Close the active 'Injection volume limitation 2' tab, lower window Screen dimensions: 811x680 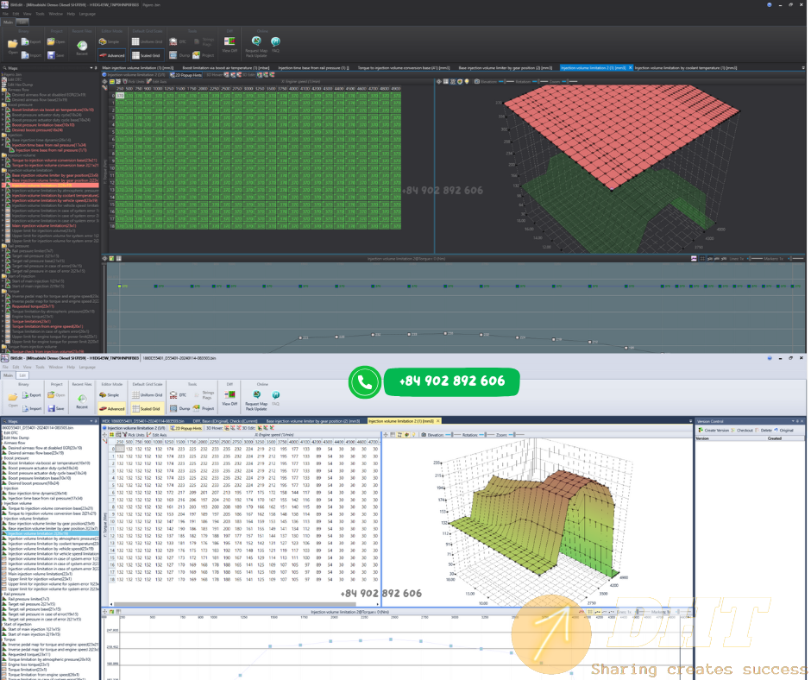(438, 421)
